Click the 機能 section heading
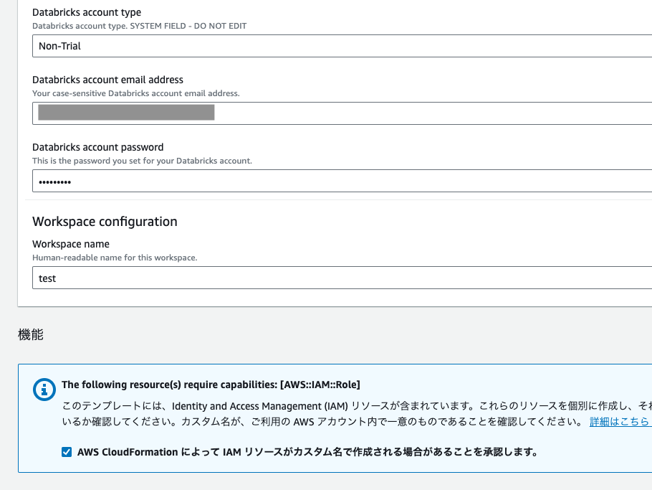The width and height of the screenshot is (652, 490). [29, 334]
